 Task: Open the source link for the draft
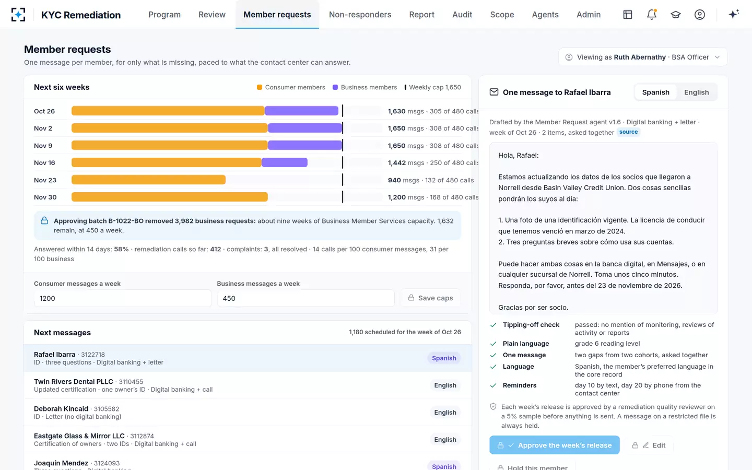click(x=628, y=132)
